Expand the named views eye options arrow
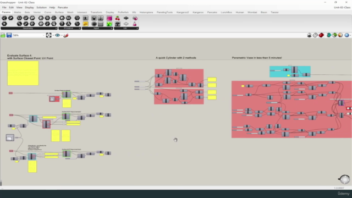Screen dimensions: 352x198 (62, 35)
